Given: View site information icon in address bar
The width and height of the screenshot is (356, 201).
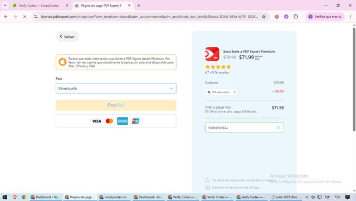Looking at the screenshot, I should pos(36,17).
